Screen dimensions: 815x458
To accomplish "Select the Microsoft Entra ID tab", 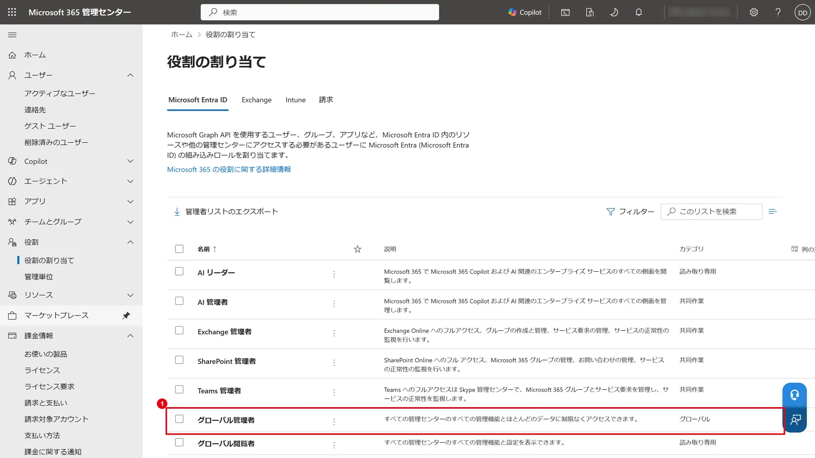I will coord(198,100).
